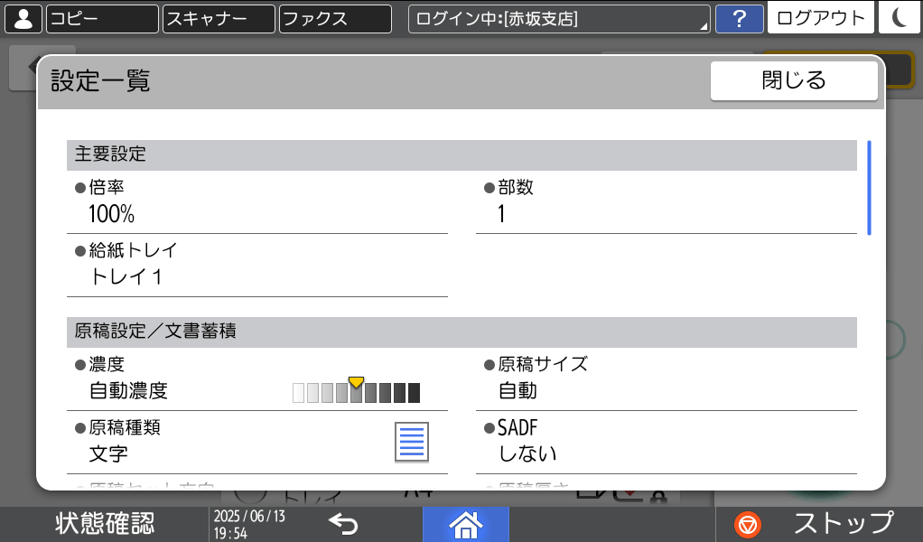Open help via the ? icon
The height and width of the screenshot is (542, 923).
point(740,18)
